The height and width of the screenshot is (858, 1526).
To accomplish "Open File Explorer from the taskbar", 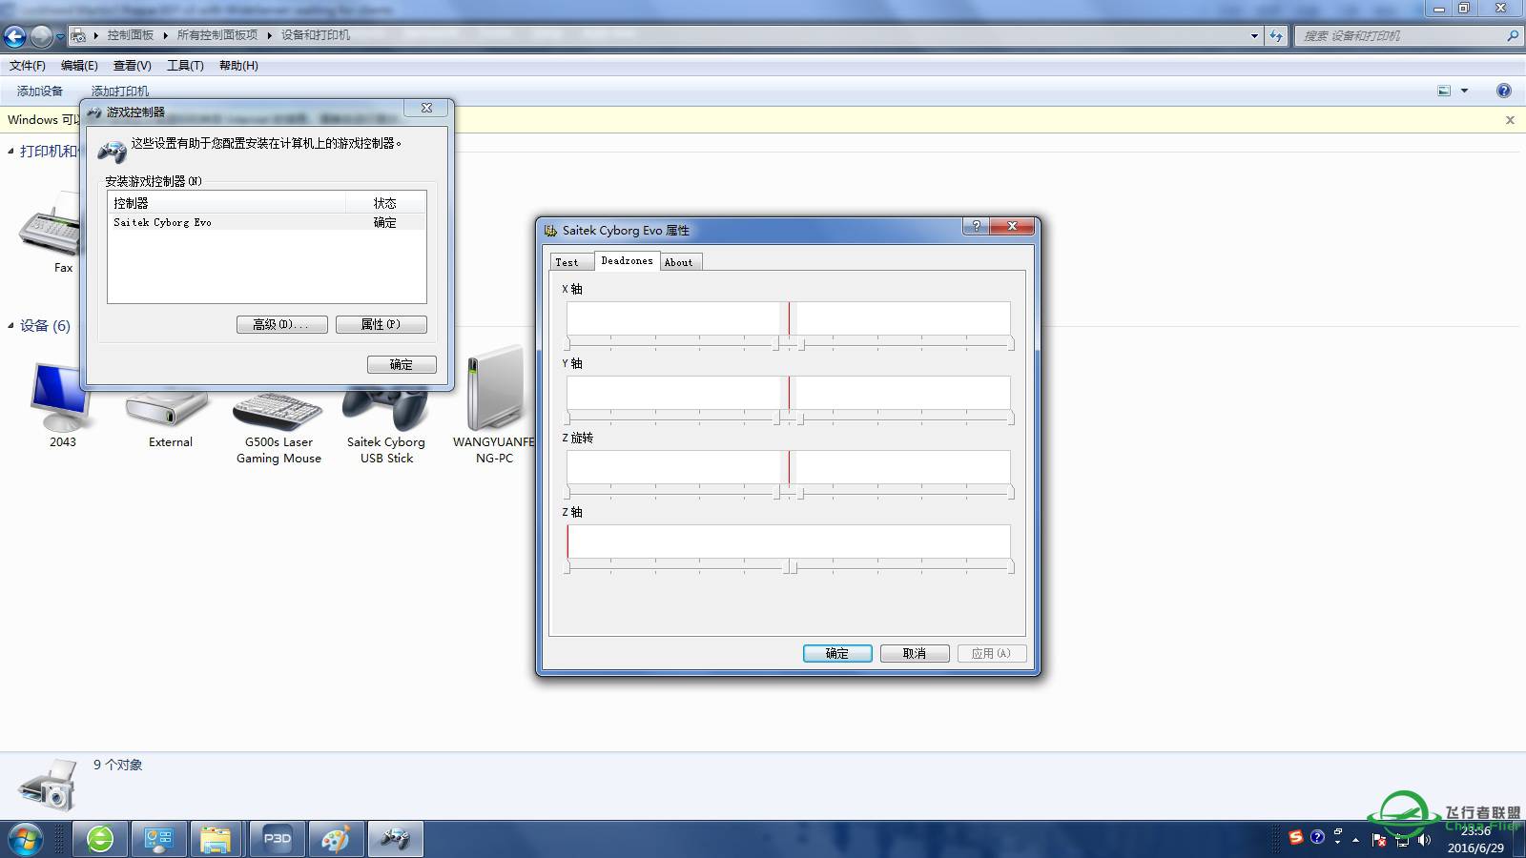I will click(217, 839).
